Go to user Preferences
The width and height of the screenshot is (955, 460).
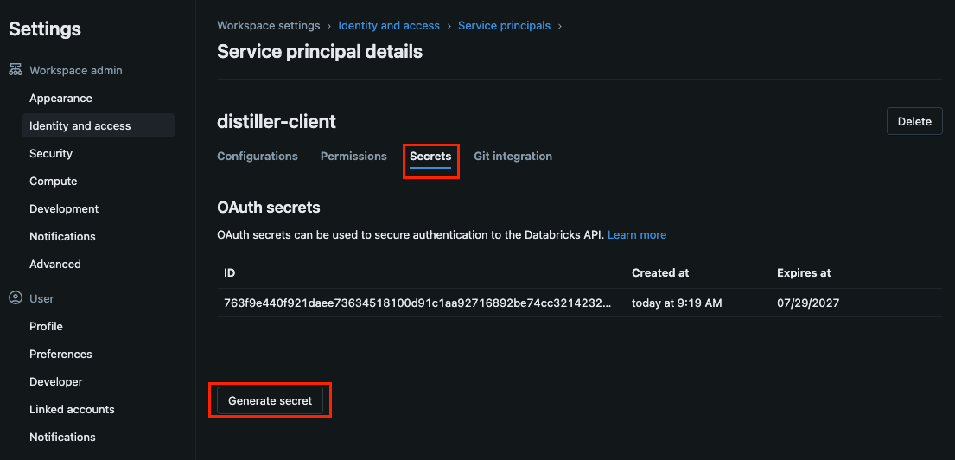point(60,355)
